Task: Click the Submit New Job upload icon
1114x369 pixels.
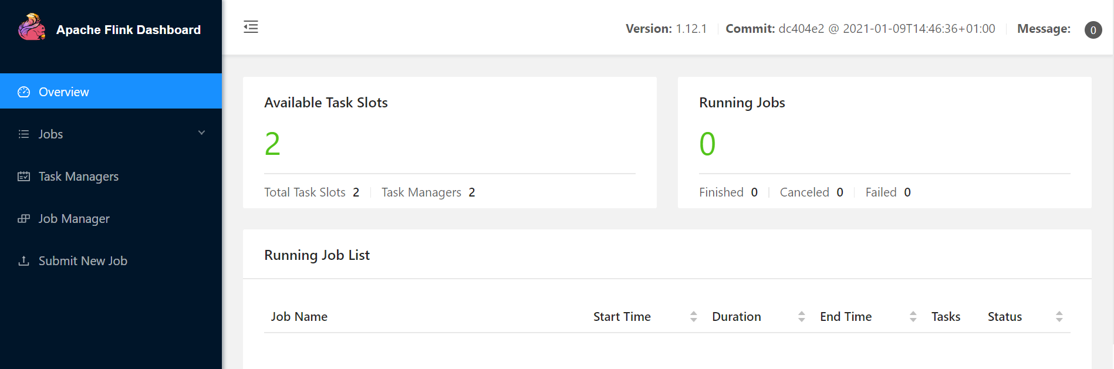Action: click(x=23, y=261)
